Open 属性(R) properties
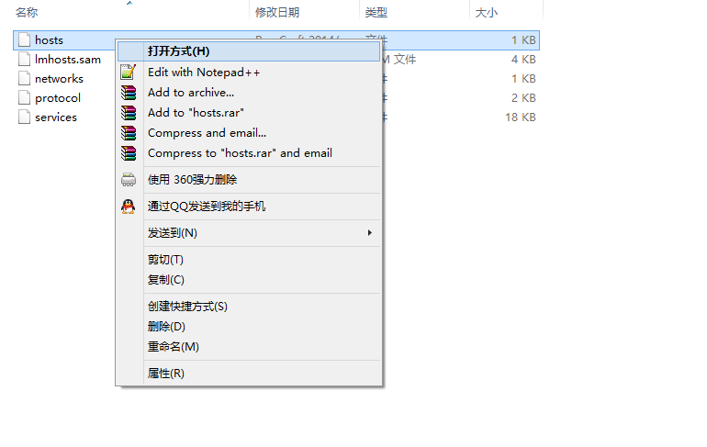 click(x=249, y=374)
